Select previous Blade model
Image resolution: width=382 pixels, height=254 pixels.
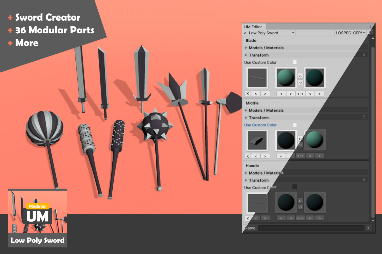coord(256,93)
